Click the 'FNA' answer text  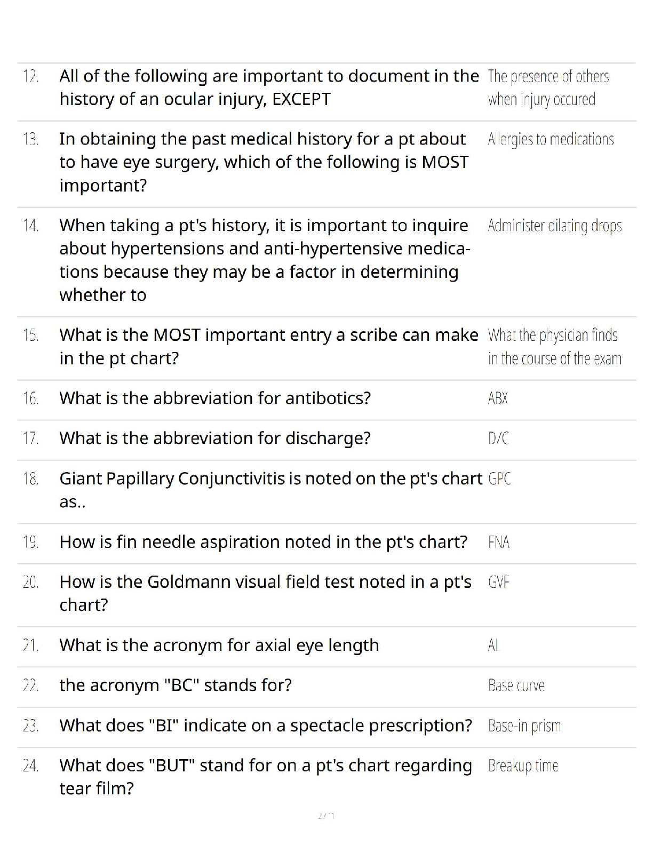499,543
